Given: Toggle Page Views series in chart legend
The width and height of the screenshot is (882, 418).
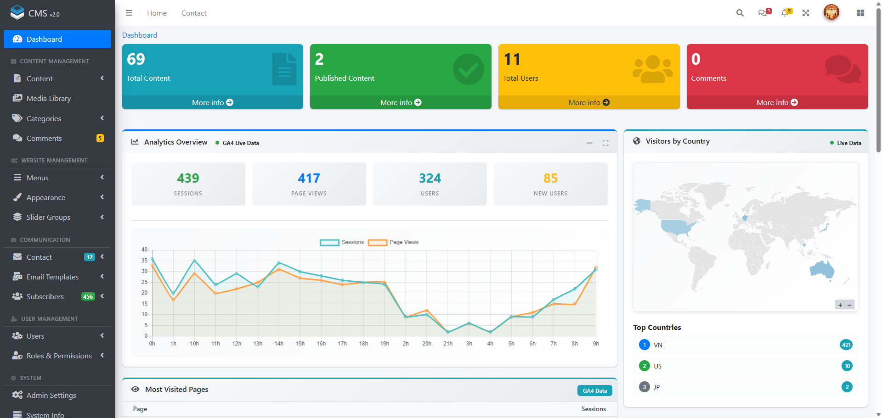Looking at the screenshot, I should tap(393, 242).
